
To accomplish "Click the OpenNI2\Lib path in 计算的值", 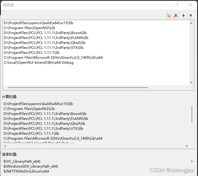I will 29,109.
